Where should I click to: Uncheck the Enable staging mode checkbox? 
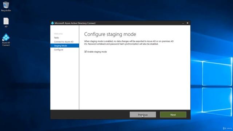pyautogui.click(x=86, y=52)
